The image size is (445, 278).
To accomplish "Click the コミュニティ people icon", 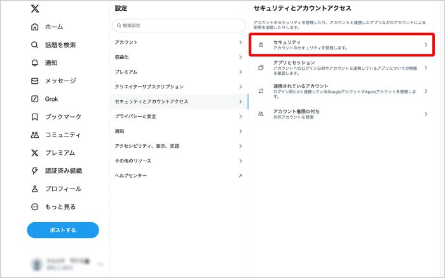I will [34, 135].
